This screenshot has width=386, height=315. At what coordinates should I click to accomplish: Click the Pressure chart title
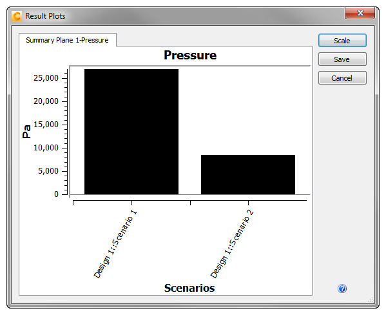click(190, 55)
